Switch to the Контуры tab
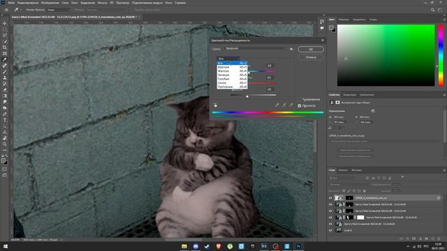The height and width of the screenshot is (251, 447). pos(357,170)
